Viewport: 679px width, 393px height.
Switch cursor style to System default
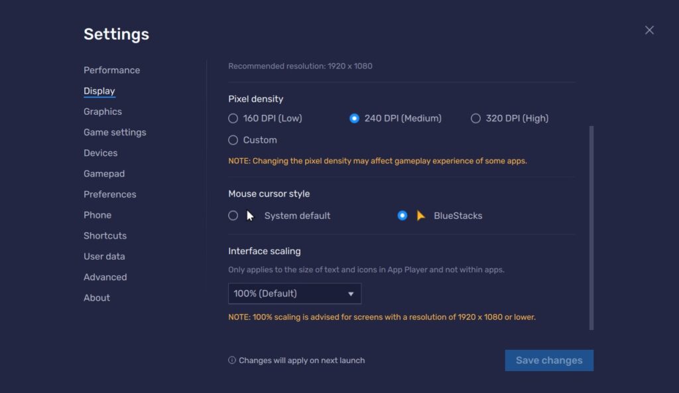coord(233,215)
